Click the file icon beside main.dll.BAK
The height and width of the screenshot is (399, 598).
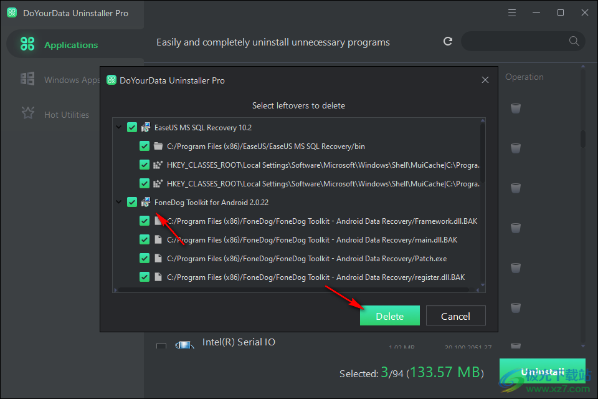click(158, 239)
